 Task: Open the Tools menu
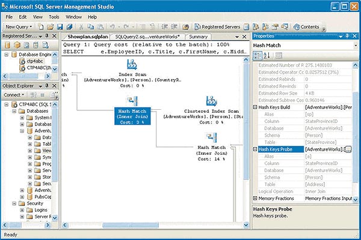[54, 17]
